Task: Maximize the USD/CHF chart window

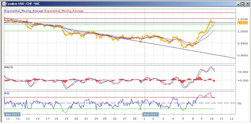Action: tap(243, 4)
